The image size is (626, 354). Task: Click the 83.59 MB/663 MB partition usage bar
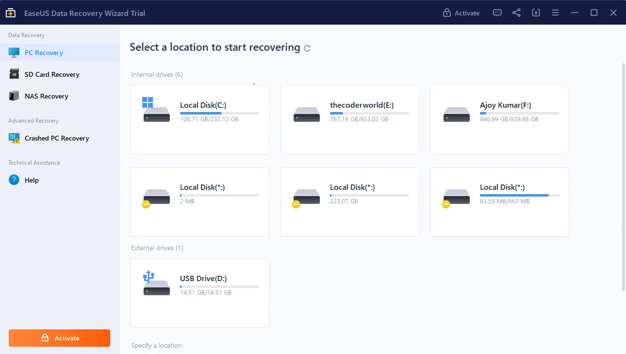pos(519,195)
